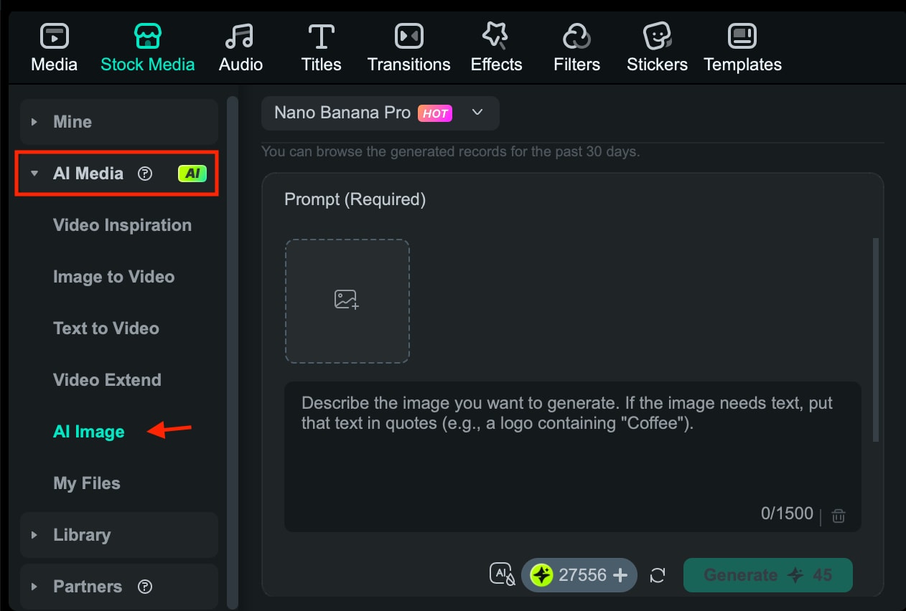Click the refresh icon near Generate

(658, 574)
